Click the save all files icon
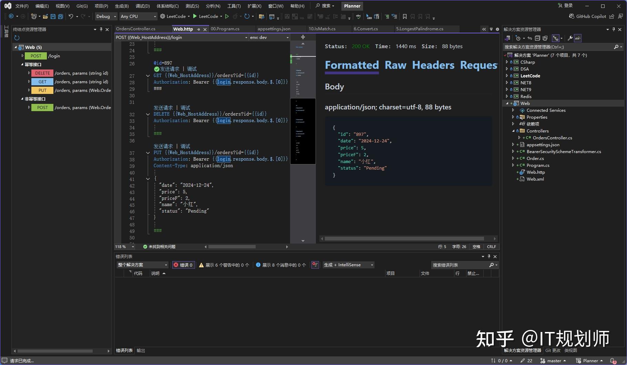This screenshot has height=365, width=627. tap(60, 16)
